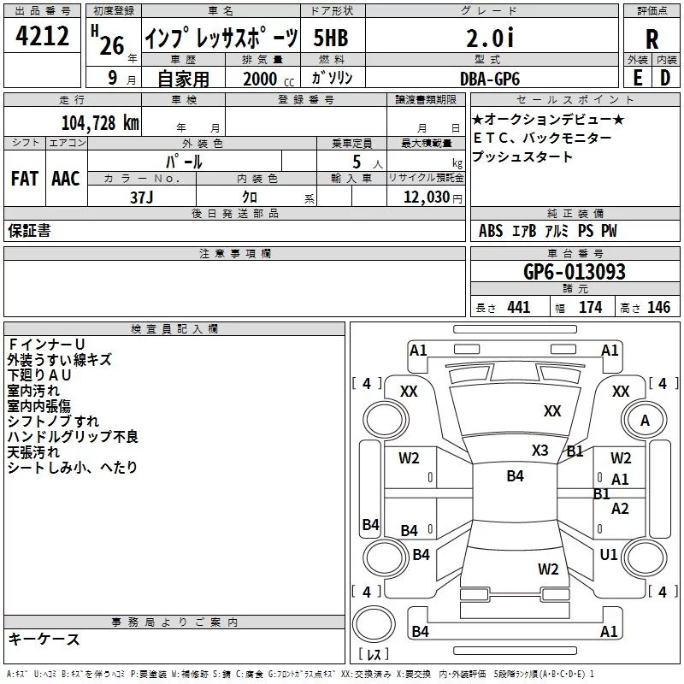Click the registration month 9 月
Screen dimensions: 684x684
coord(121,79)
